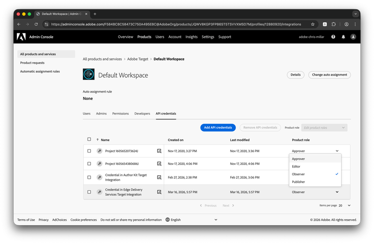Check the box for Project 1605654380686J

coord(89,163)
